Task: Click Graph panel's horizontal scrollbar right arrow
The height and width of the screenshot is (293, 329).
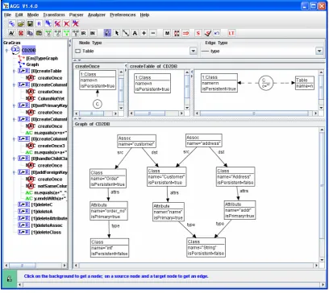Action: [x=317, y=266]
